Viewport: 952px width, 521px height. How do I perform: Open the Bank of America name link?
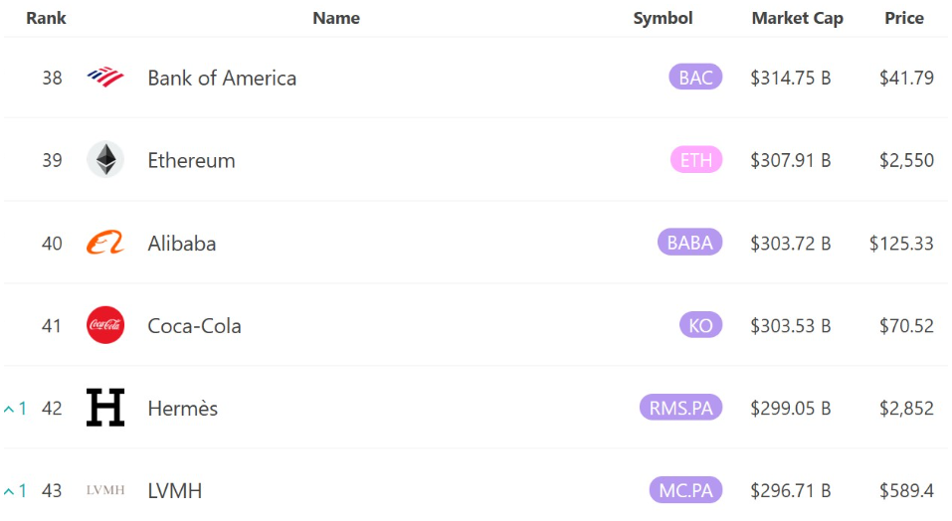click(222, 78)
